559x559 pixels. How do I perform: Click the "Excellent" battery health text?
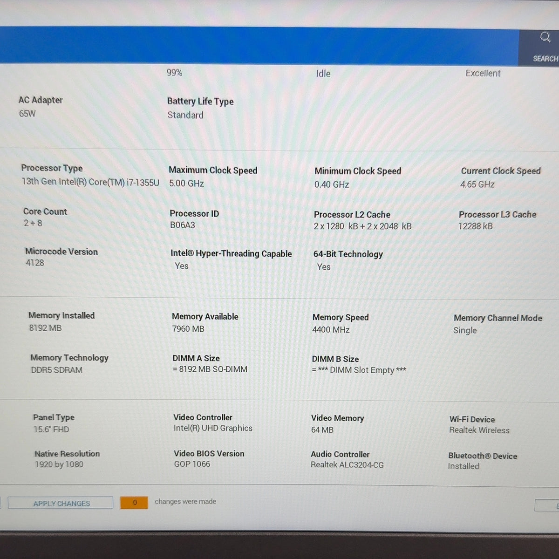click(x=483, y=73)
